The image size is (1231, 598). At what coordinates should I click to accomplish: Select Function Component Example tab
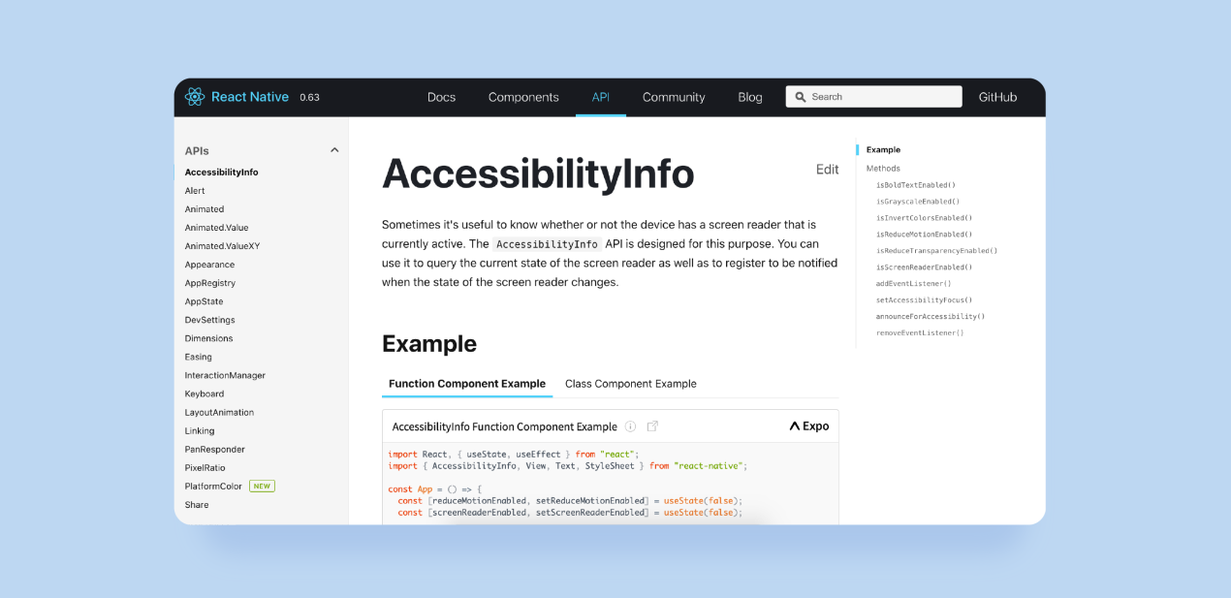click(467, 384)
